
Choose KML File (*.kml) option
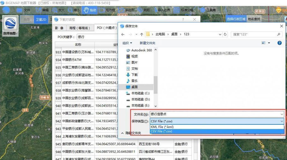tap(217, 127)
